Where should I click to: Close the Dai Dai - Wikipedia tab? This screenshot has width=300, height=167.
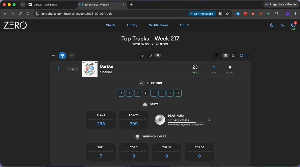[x=73, y=4]
